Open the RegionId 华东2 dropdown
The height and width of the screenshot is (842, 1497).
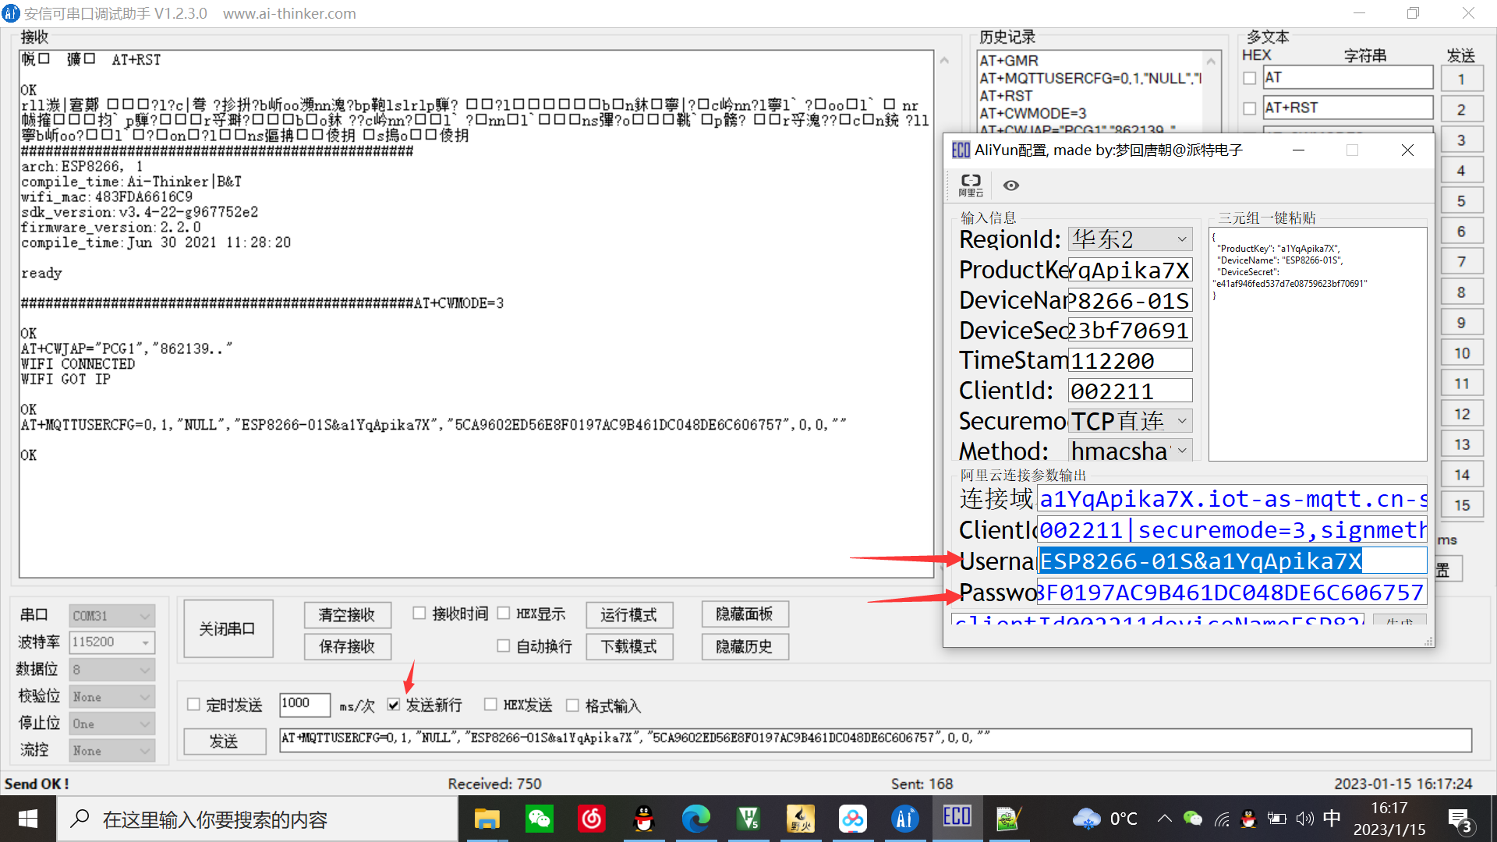(1130, 239)
